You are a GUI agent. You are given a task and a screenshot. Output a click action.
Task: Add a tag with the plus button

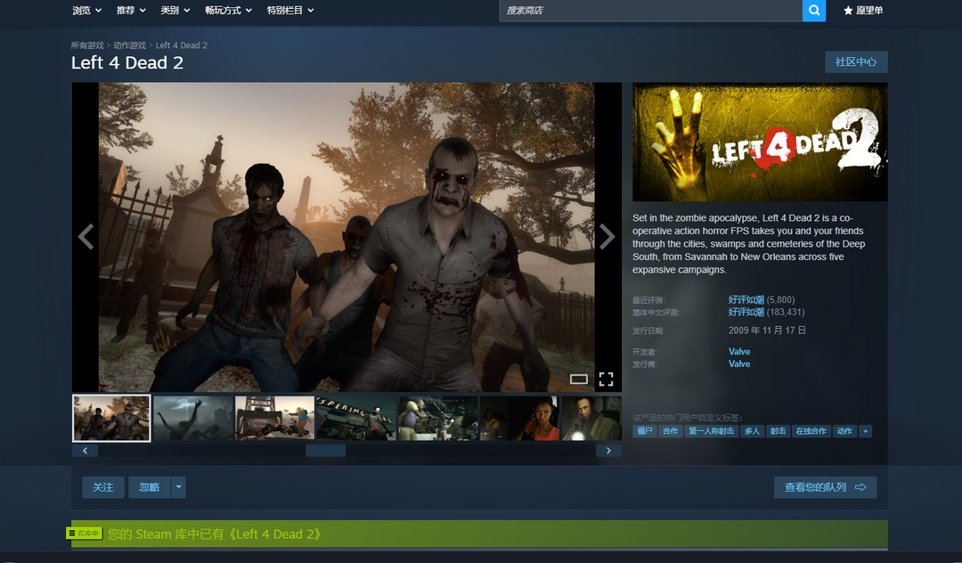coord(865,431)
